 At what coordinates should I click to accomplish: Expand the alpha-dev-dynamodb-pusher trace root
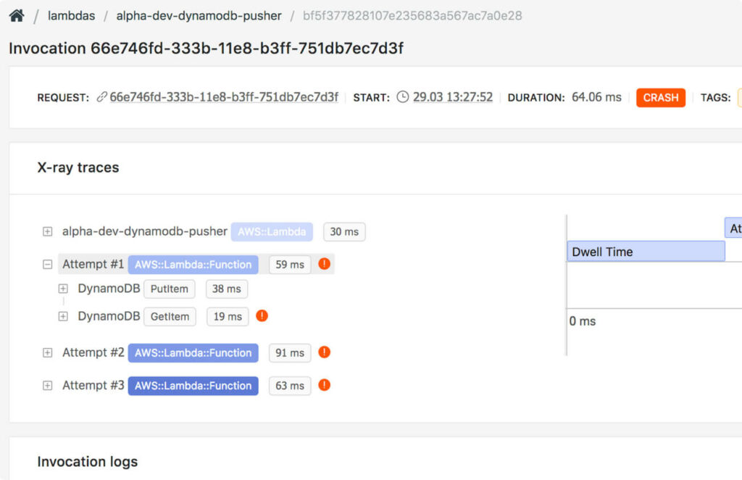(x=47, y=231)
